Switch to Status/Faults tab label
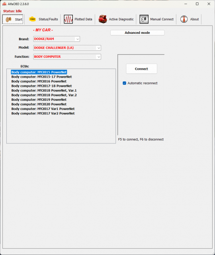Viewport: 215px width, 255px height. [x=48, y=19]
